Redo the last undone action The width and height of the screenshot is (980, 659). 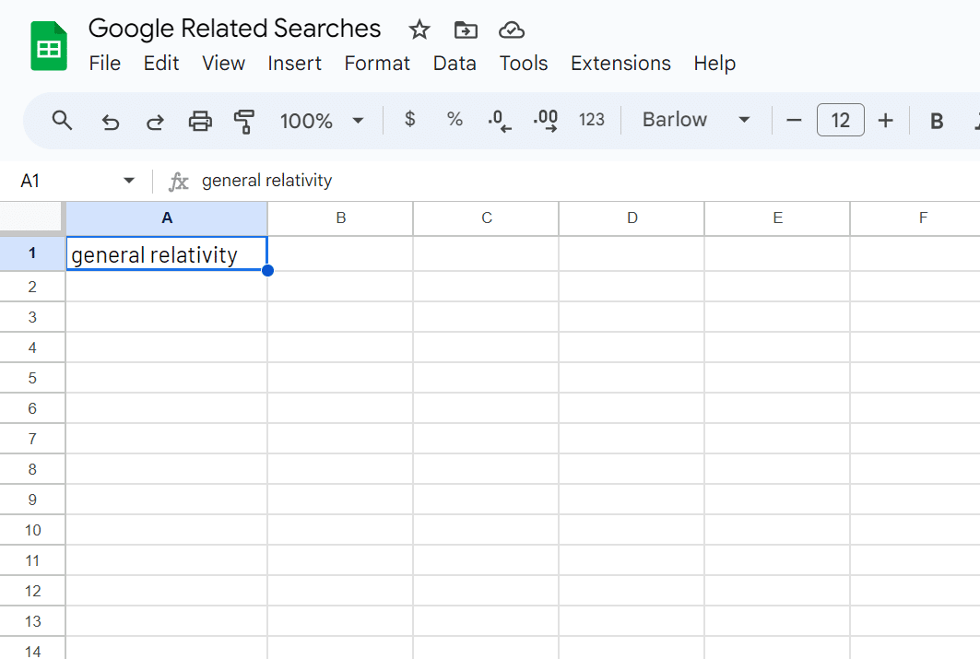pos(156,121)
